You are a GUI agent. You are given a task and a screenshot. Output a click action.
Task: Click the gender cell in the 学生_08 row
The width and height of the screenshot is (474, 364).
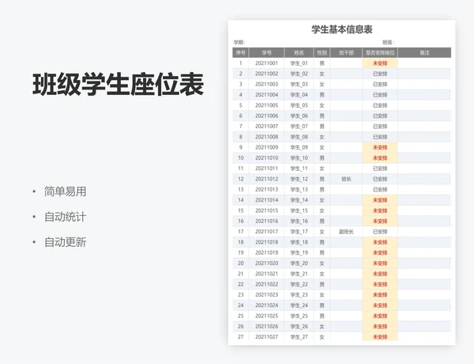click(x=322, y=137)
